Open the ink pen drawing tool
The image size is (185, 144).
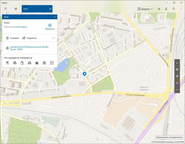tap(166, 9)
